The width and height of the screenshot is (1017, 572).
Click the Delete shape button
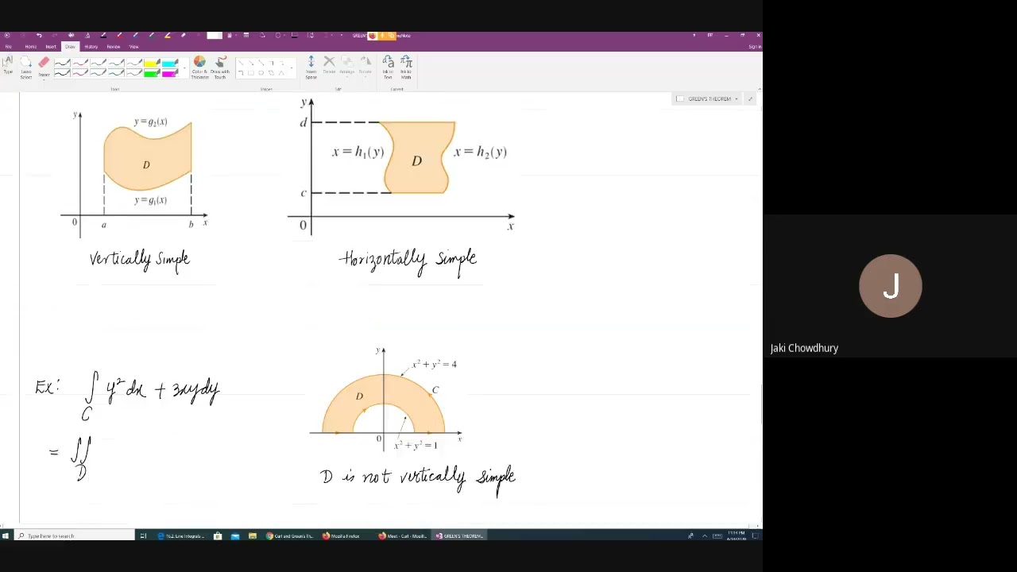click(329, 67)
